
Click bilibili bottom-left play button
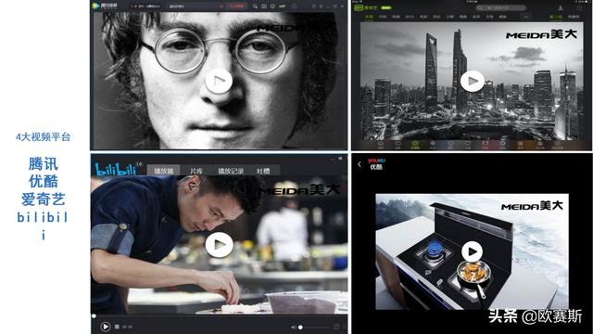[105, 327]
